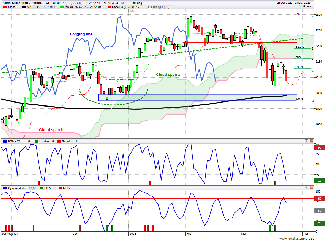This screenshot has width=326, height=240.
Task: Click the Cloud span b annotation
Action: pyautogui.click(x=51, y=130)
